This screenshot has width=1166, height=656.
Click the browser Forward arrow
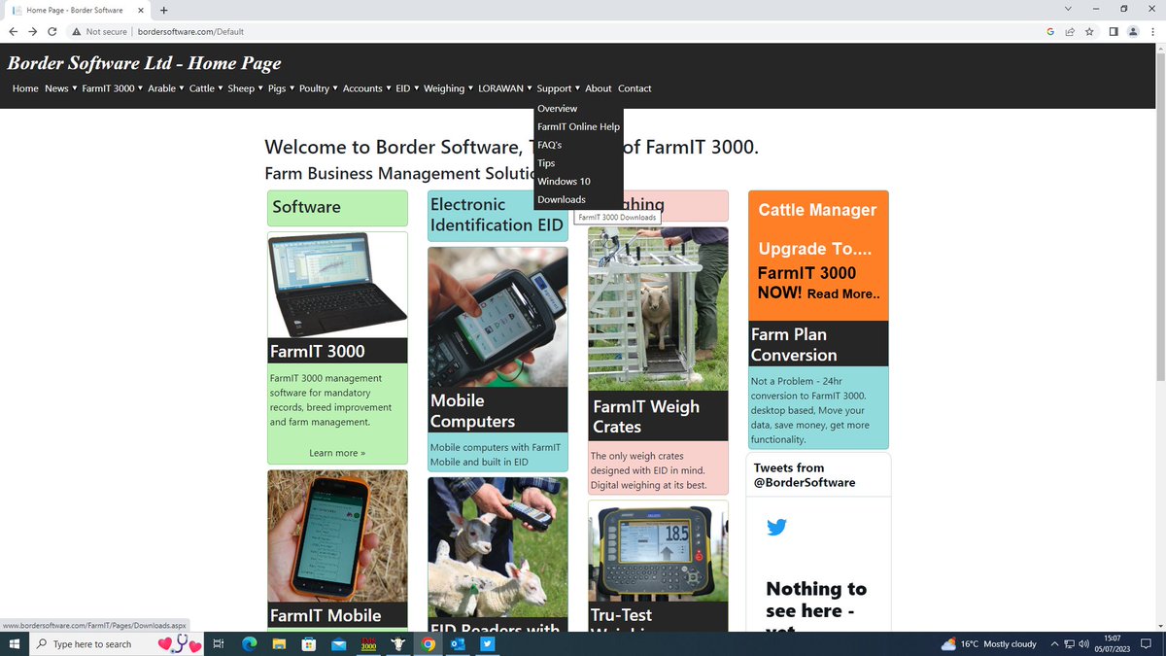[x=32, y=31]
